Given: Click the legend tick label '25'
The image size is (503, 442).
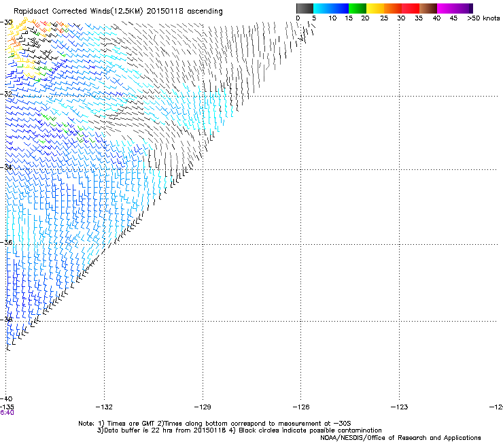Looking at the screenshot, I should click(x=384, y=18).
